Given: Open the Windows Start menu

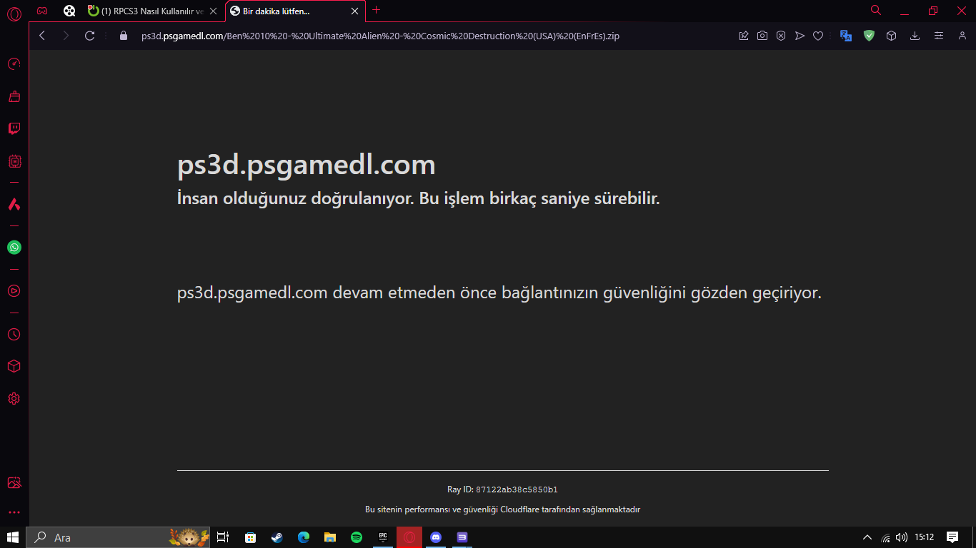Looking at the screenshot, I should pos(13,537).
